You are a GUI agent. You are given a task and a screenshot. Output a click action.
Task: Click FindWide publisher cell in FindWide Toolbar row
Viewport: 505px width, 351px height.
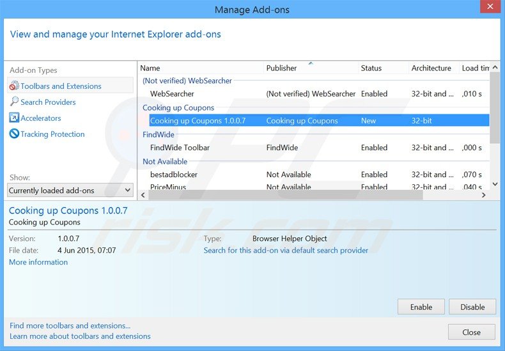[x=282, y=148]
